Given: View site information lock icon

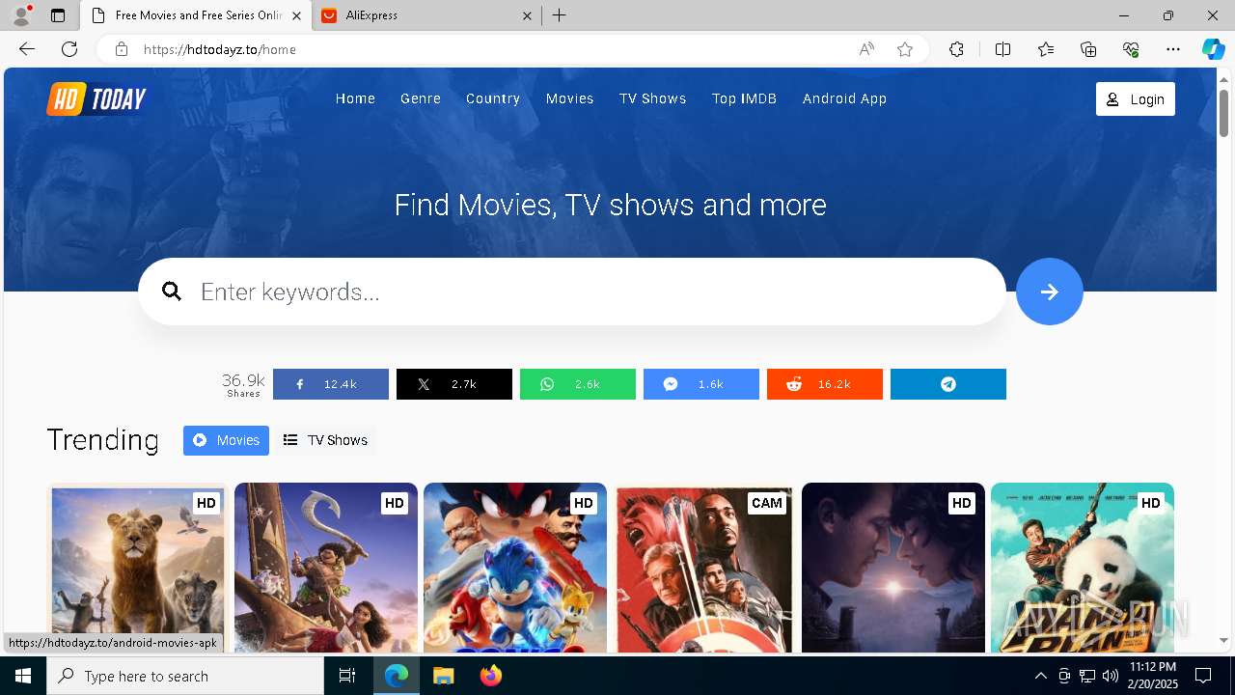Looking at the screenshot, I should (x=122, y=49).
